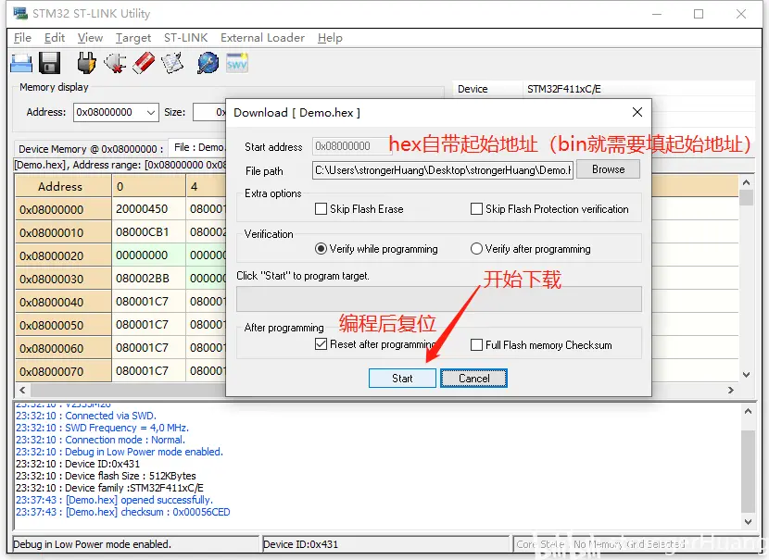Click log panel scrollbar up arrow
Image resolution: width=769 pixels, height=560 pixels.
pos(748,412)
